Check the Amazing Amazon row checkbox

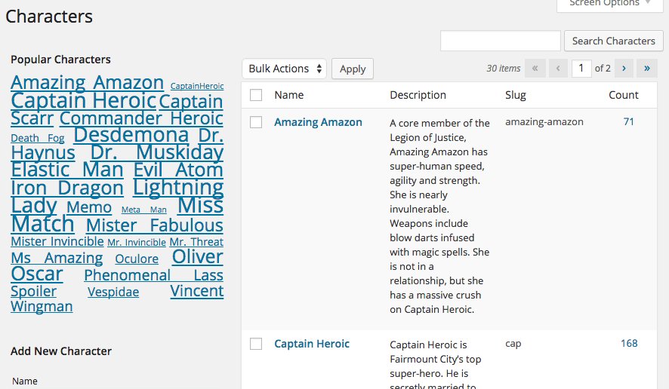(x=256, y=122)
